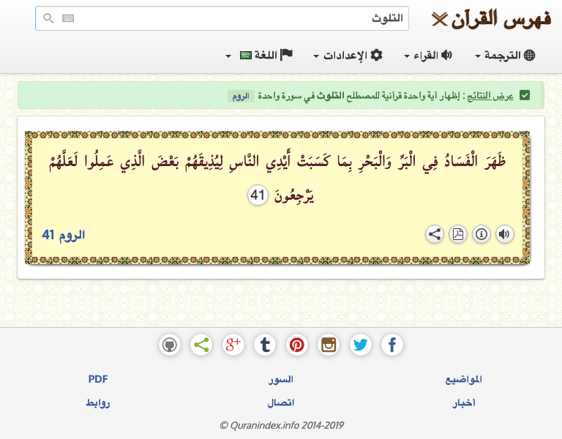The image size is (562, 439).
Task: Click the Google Plus icon
Action: 233,345
